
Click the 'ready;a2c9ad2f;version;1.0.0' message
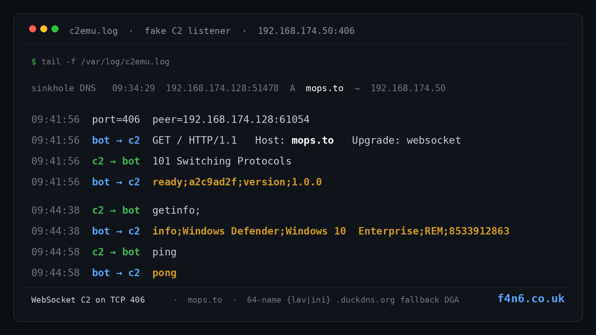(x=237, y=182)
